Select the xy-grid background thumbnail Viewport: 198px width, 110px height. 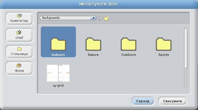tap(58, 73)
